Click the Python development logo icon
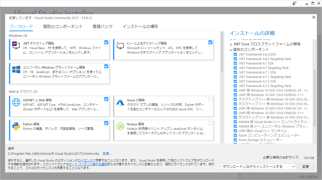Screen dimensions: 322x180 (x=16, y=126)
